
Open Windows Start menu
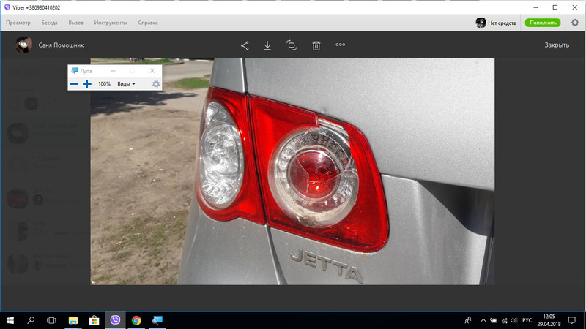pos(10,320)
